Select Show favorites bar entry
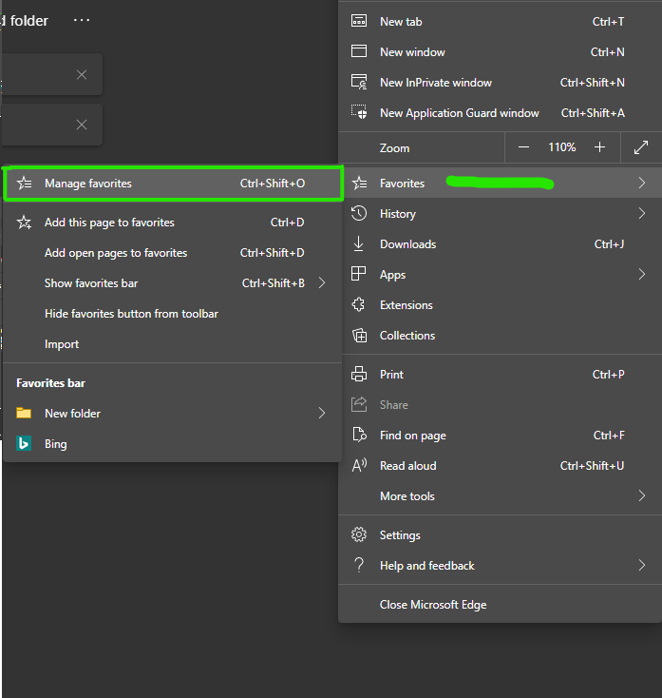662x698 pixels. [x=173, y=283]
